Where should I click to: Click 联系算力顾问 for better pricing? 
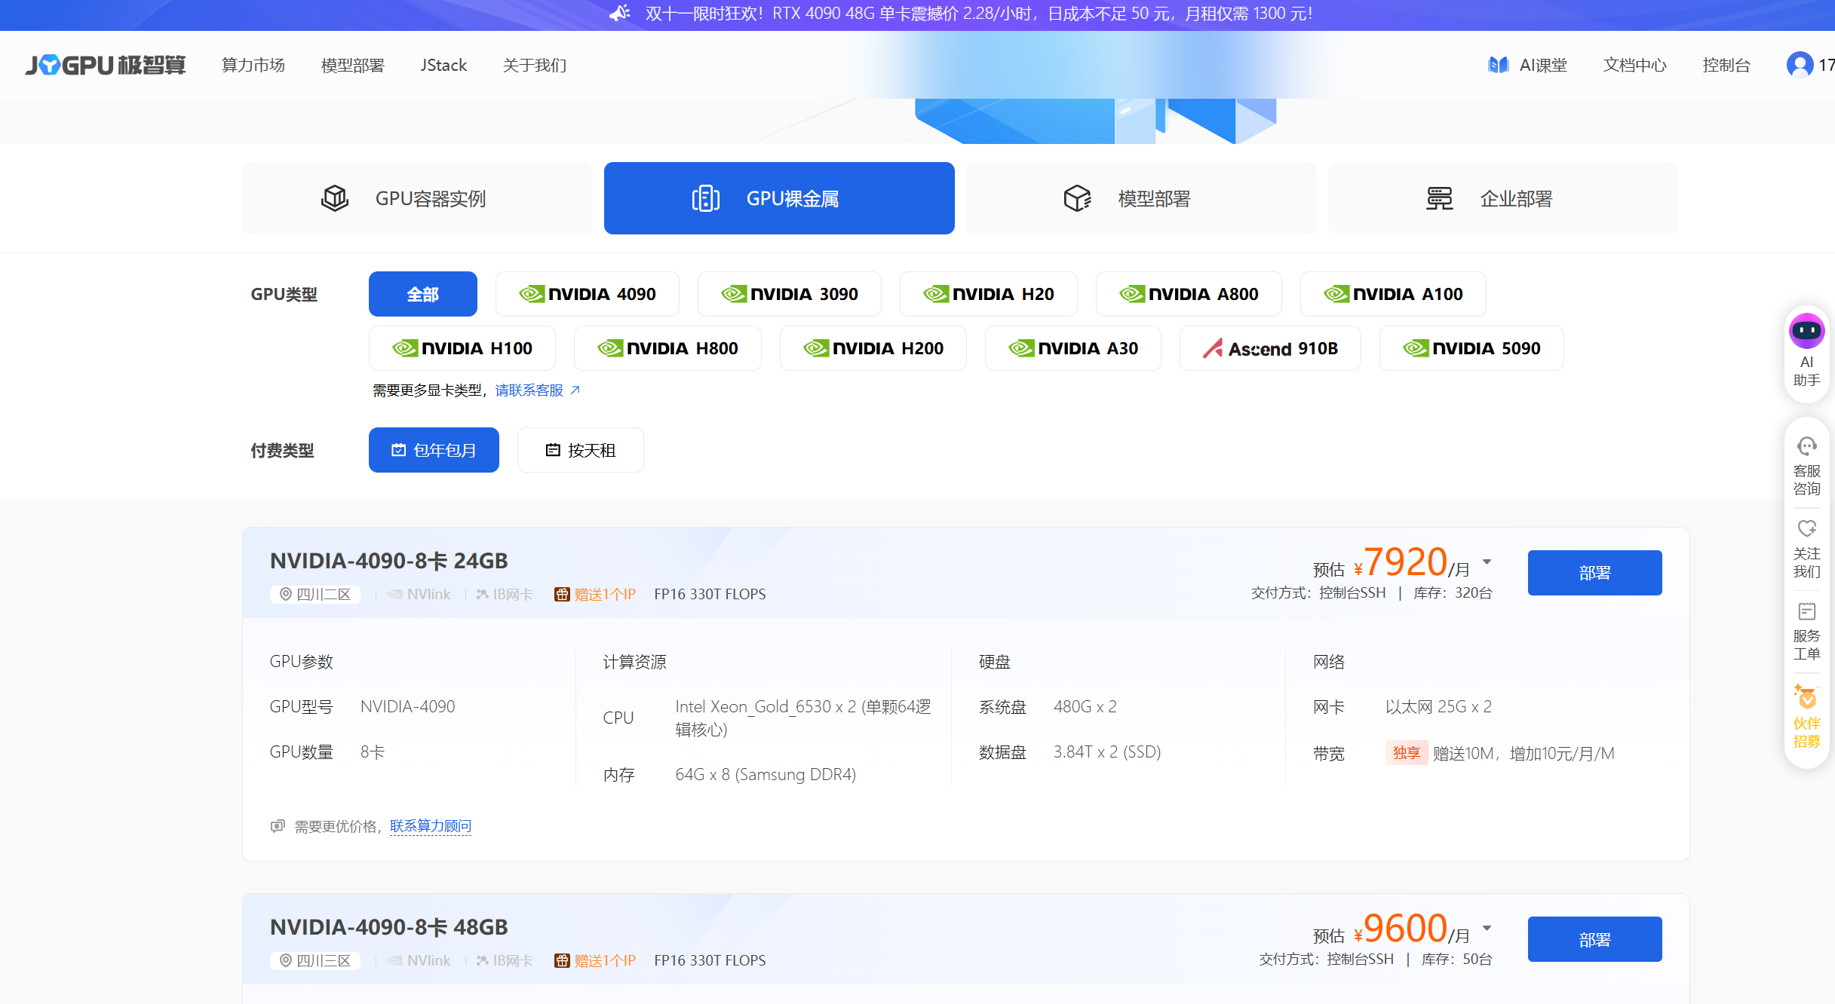[430, 826]
